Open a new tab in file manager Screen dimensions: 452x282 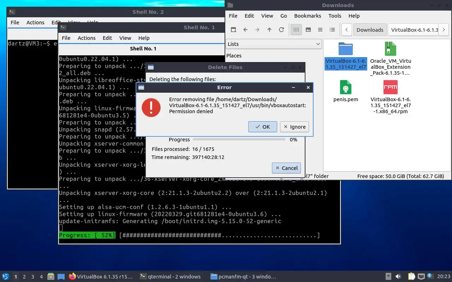(233, 30)
